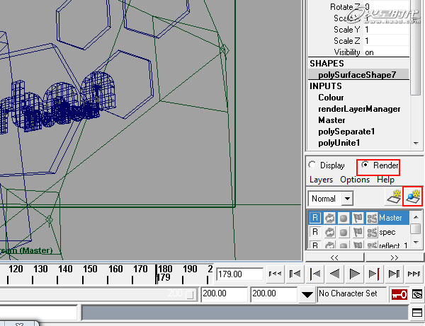Click flag icon on spec layer

[358, 232]
